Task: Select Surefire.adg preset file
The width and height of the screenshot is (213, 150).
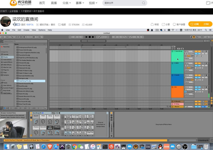Action: pyautogui.click(x=23, y=86)
